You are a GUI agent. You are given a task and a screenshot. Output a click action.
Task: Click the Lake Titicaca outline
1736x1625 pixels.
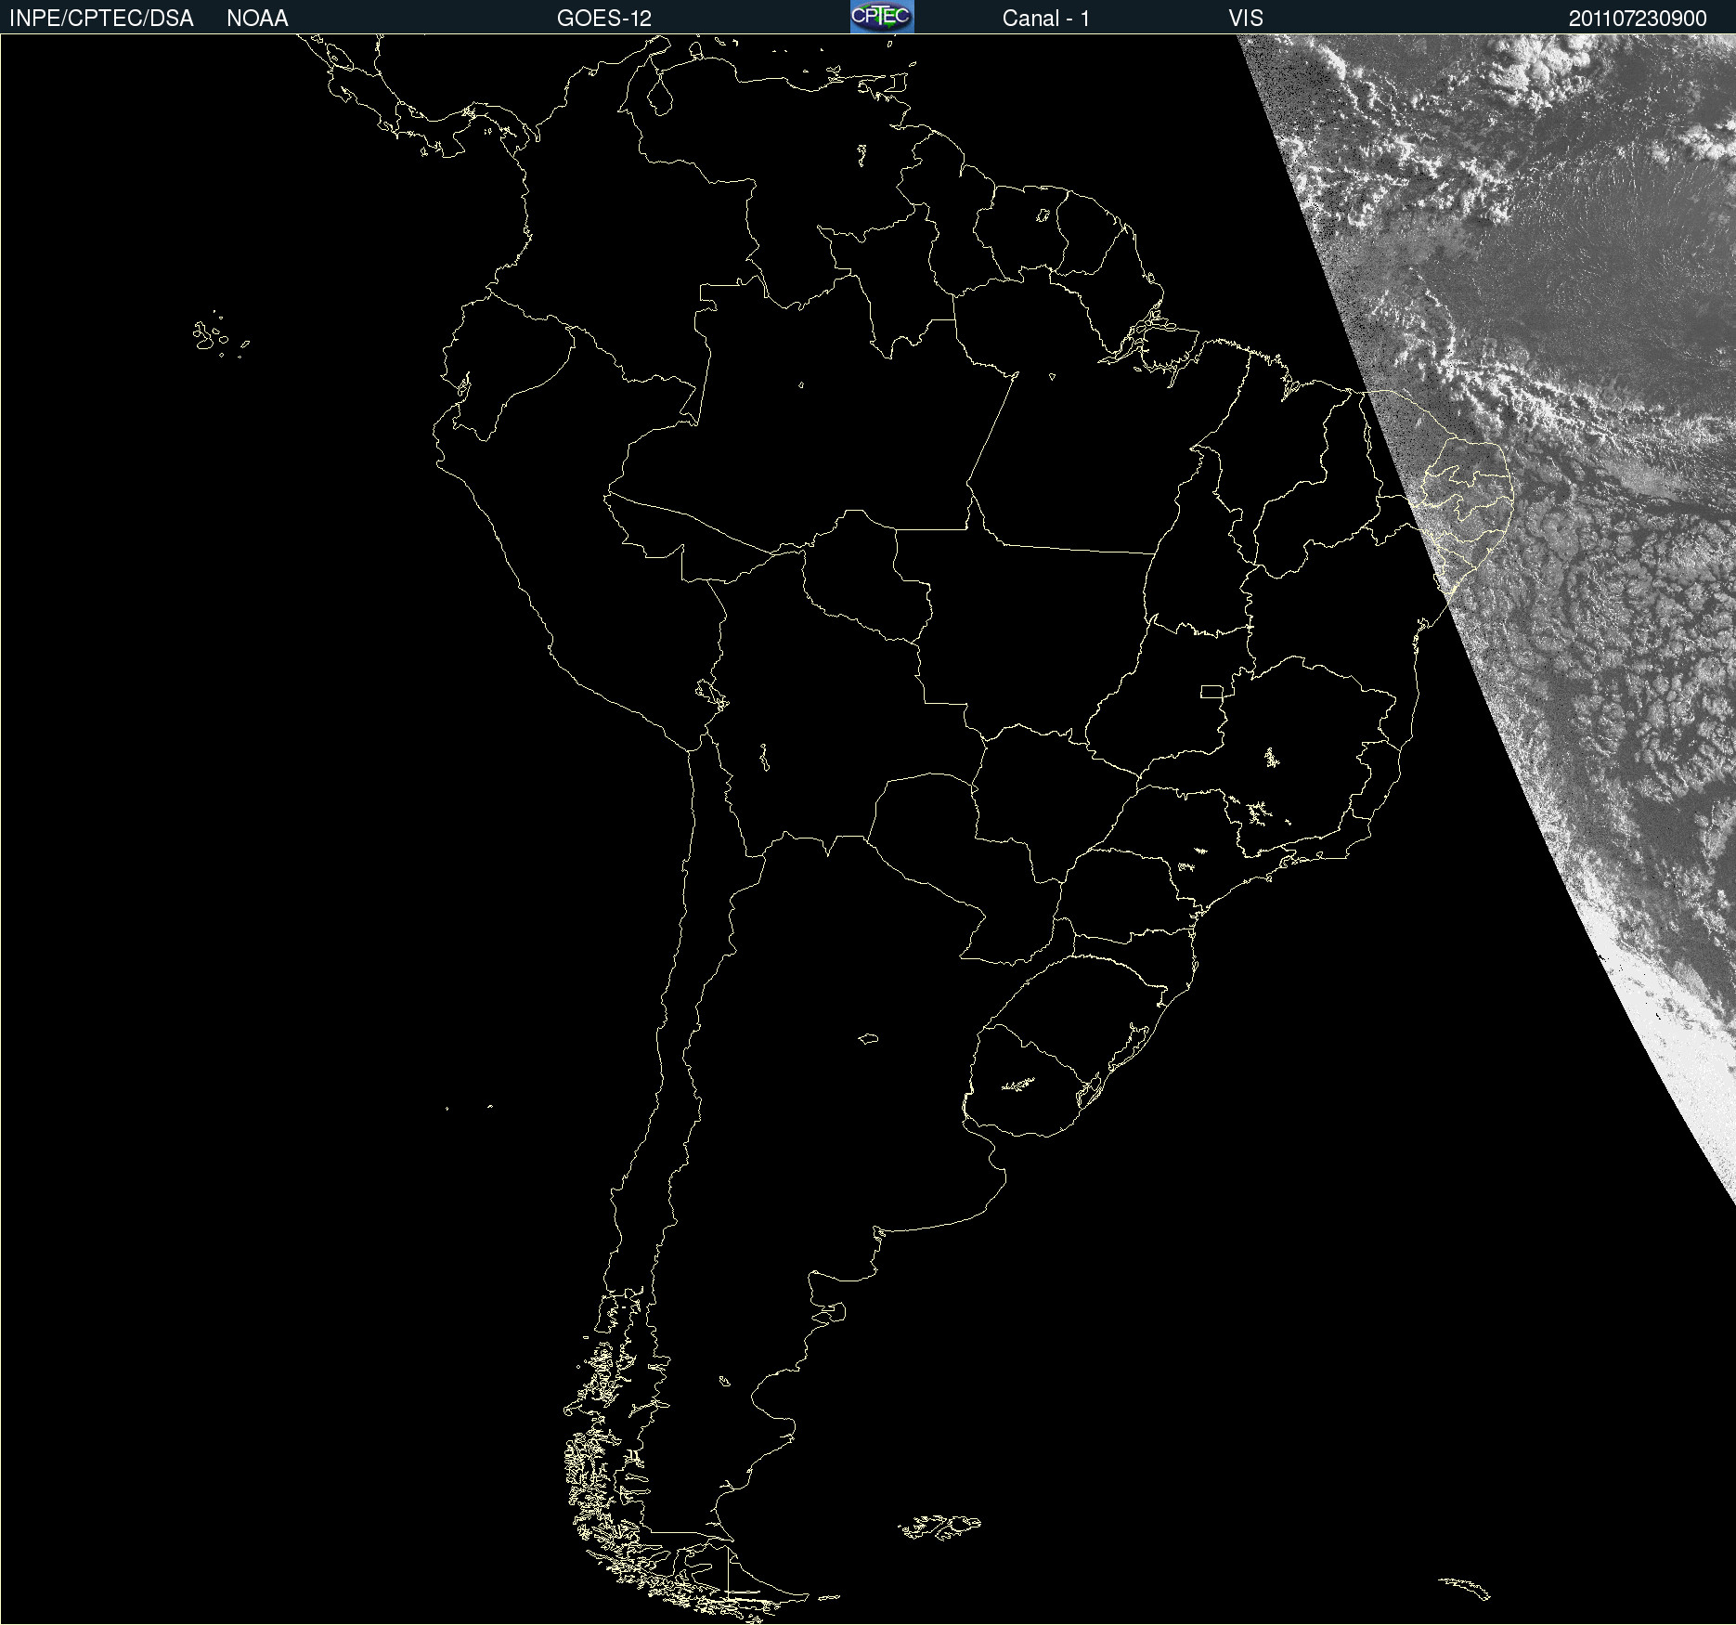[711, 693]
